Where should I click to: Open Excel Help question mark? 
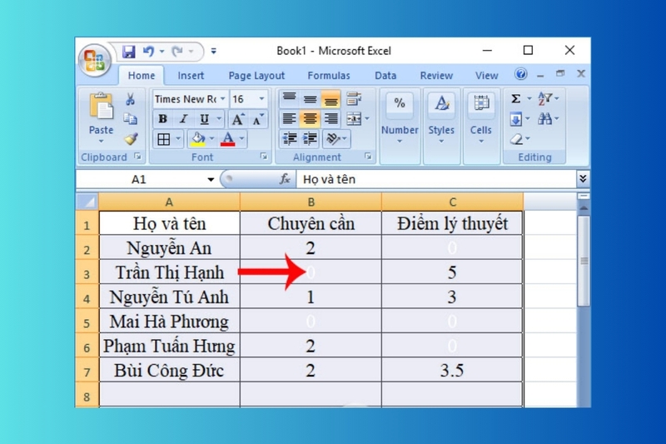click(521, 74)
